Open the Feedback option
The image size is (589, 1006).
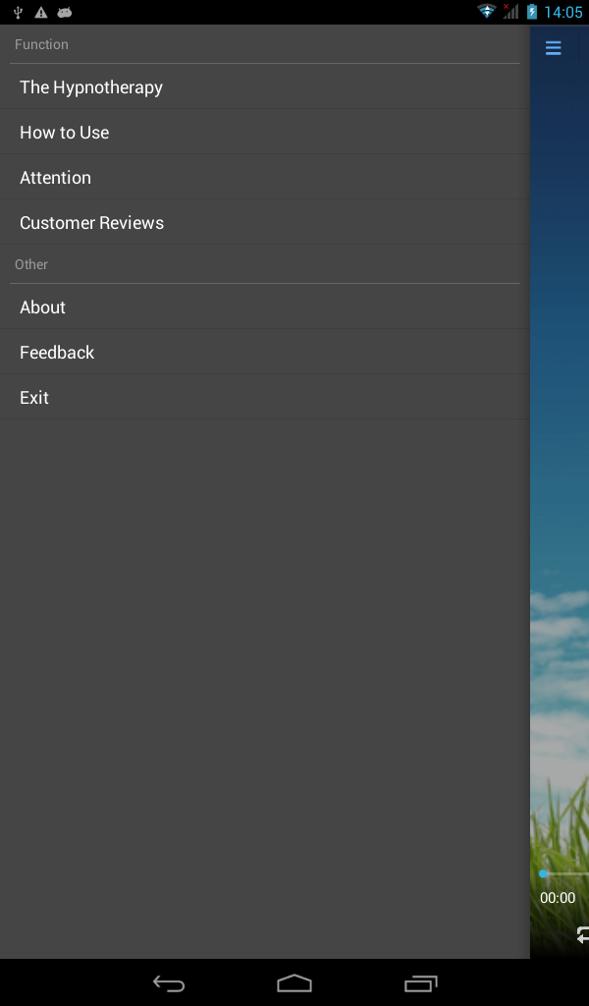(265, 352)
